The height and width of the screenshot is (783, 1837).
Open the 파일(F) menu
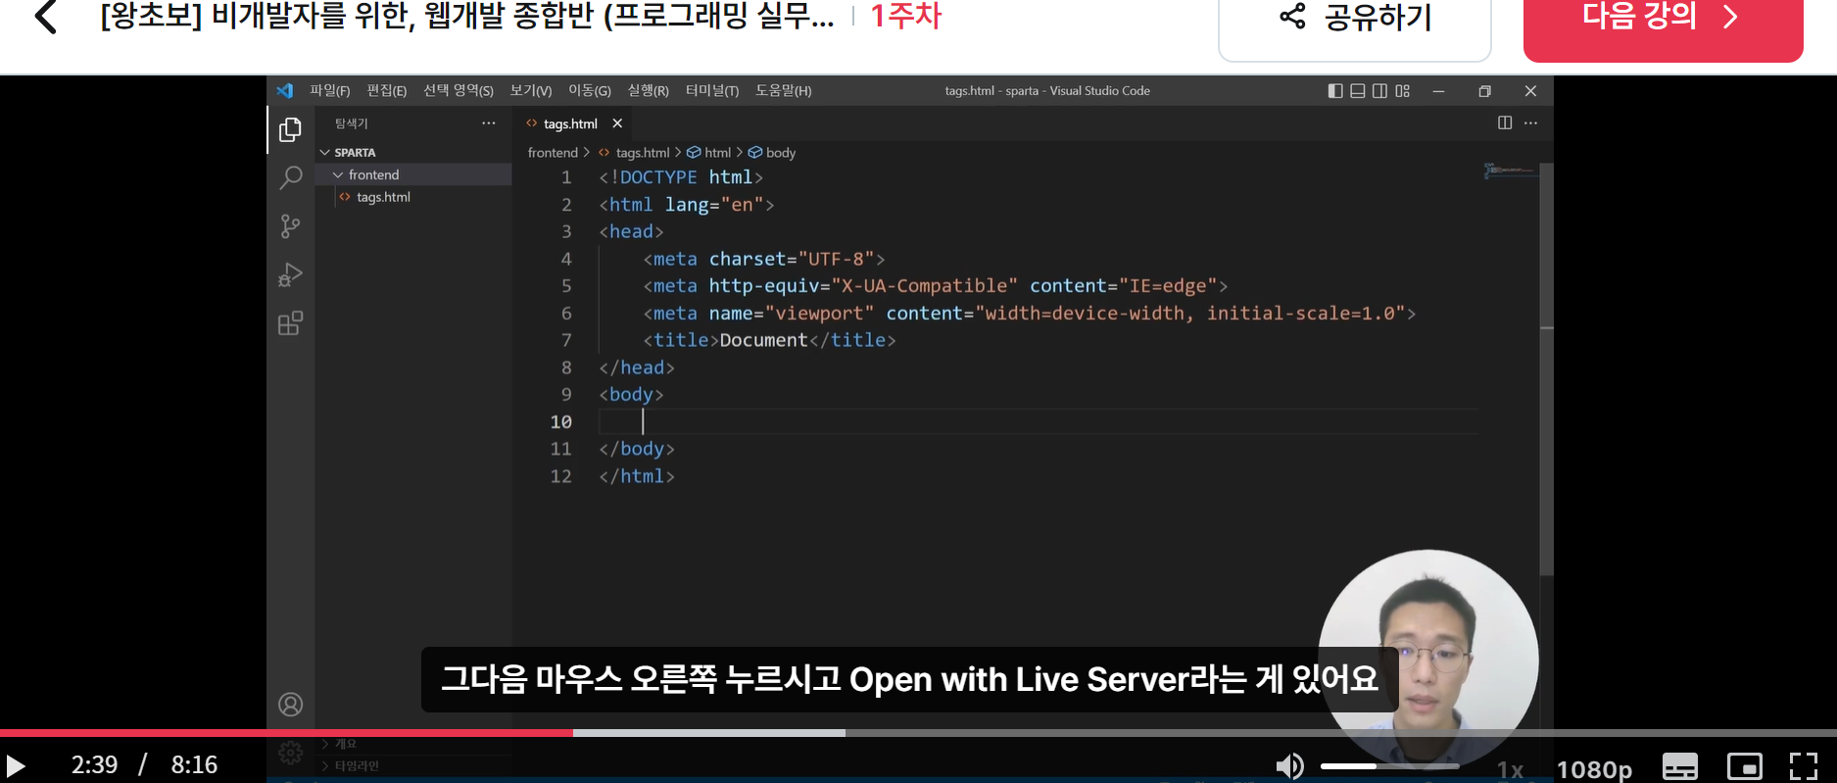[329, 91]
